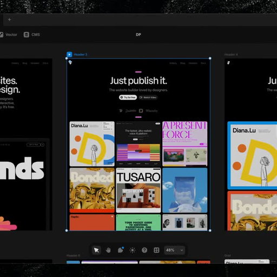Viewport: 277px width, 277px height.
Task: Click the CMS label in the toolbar
Action: pyautogui.click(x=36, y=35)
